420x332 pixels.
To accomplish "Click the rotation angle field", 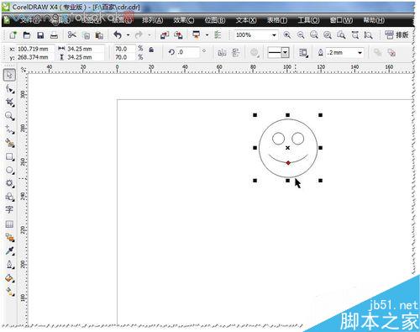I will 188,52.
